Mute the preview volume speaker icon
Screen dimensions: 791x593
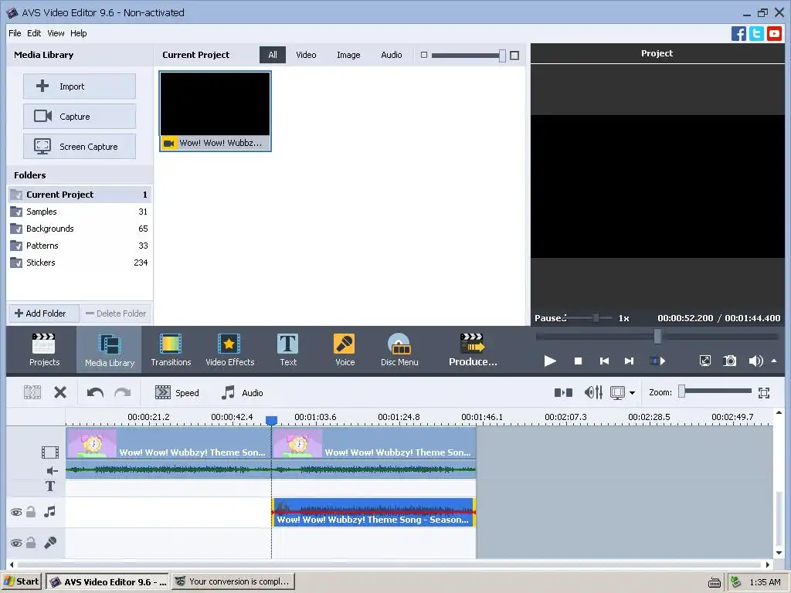point(755,361)
